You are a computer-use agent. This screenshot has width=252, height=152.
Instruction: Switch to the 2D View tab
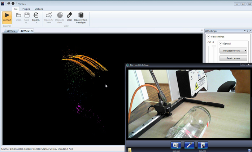pos(11,31)
